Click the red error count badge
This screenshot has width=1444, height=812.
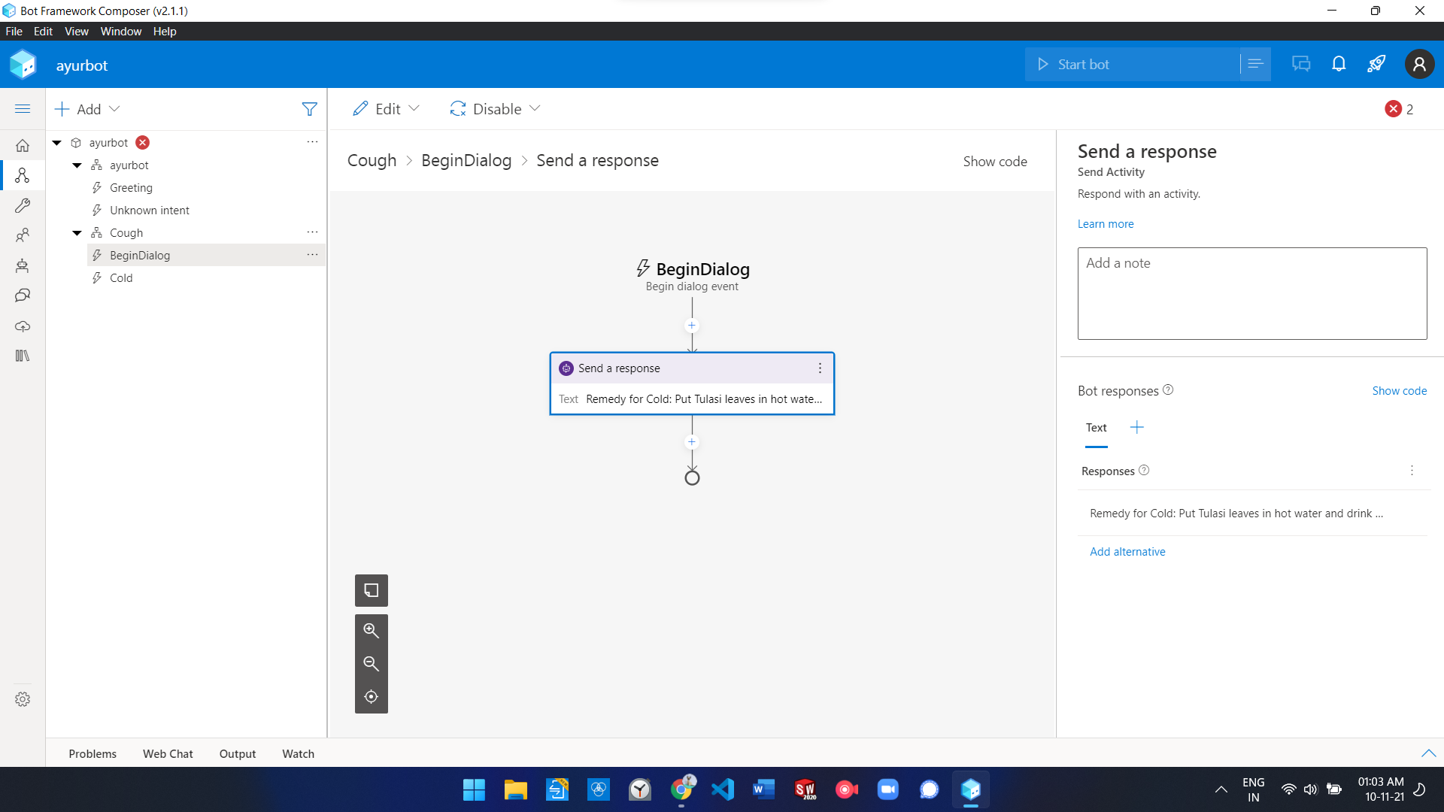click(x=1394, y=109)
